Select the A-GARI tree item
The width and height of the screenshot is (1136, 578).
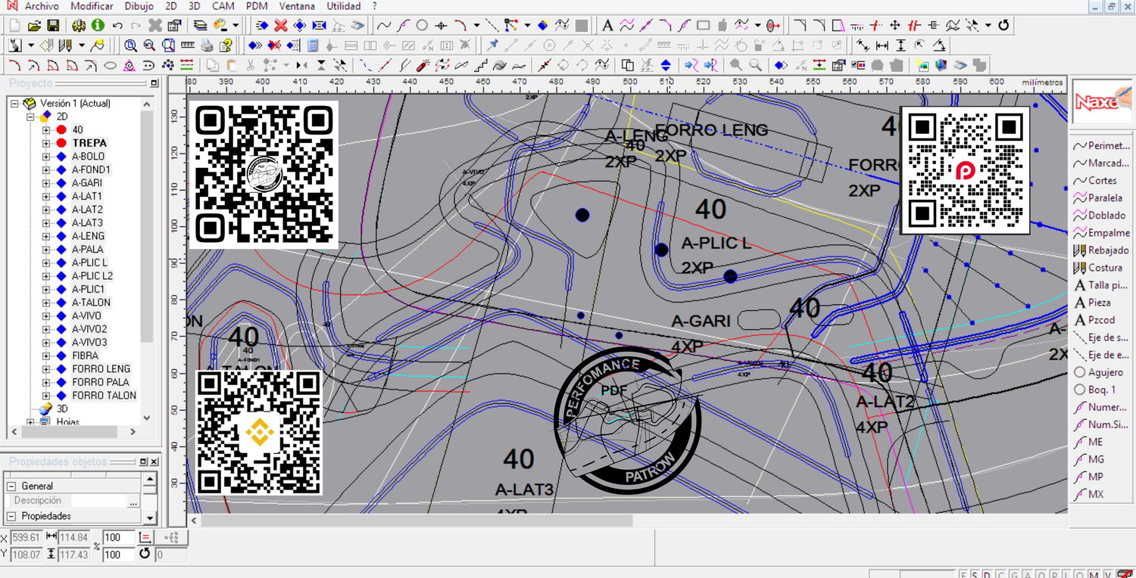point(87,183)
